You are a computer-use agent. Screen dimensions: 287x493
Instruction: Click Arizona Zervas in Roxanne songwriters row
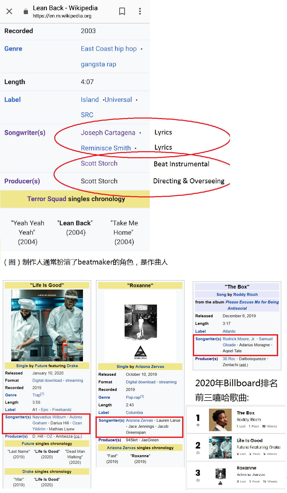tap(140, 420)
